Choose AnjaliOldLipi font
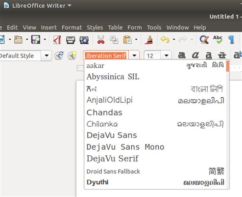242x197 pixels. pos(155,100)
